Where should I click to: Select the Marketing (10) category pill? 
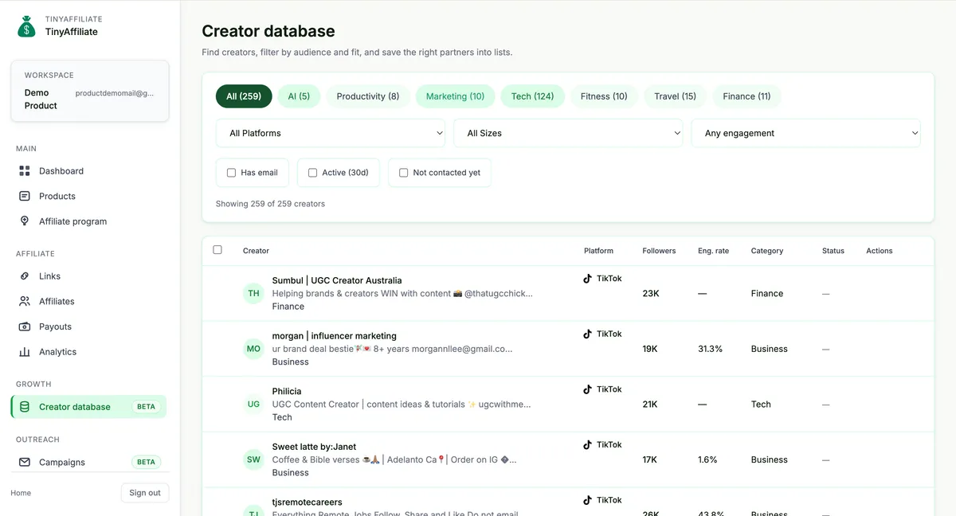click(455, 96)
